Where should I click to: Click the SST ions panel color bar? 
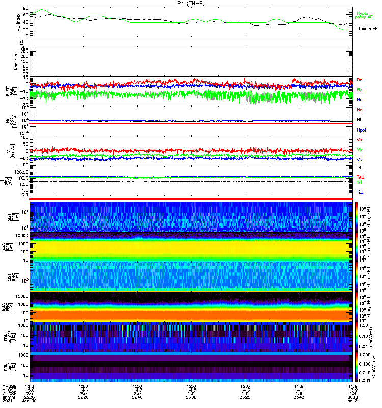[x=356, y=217]
